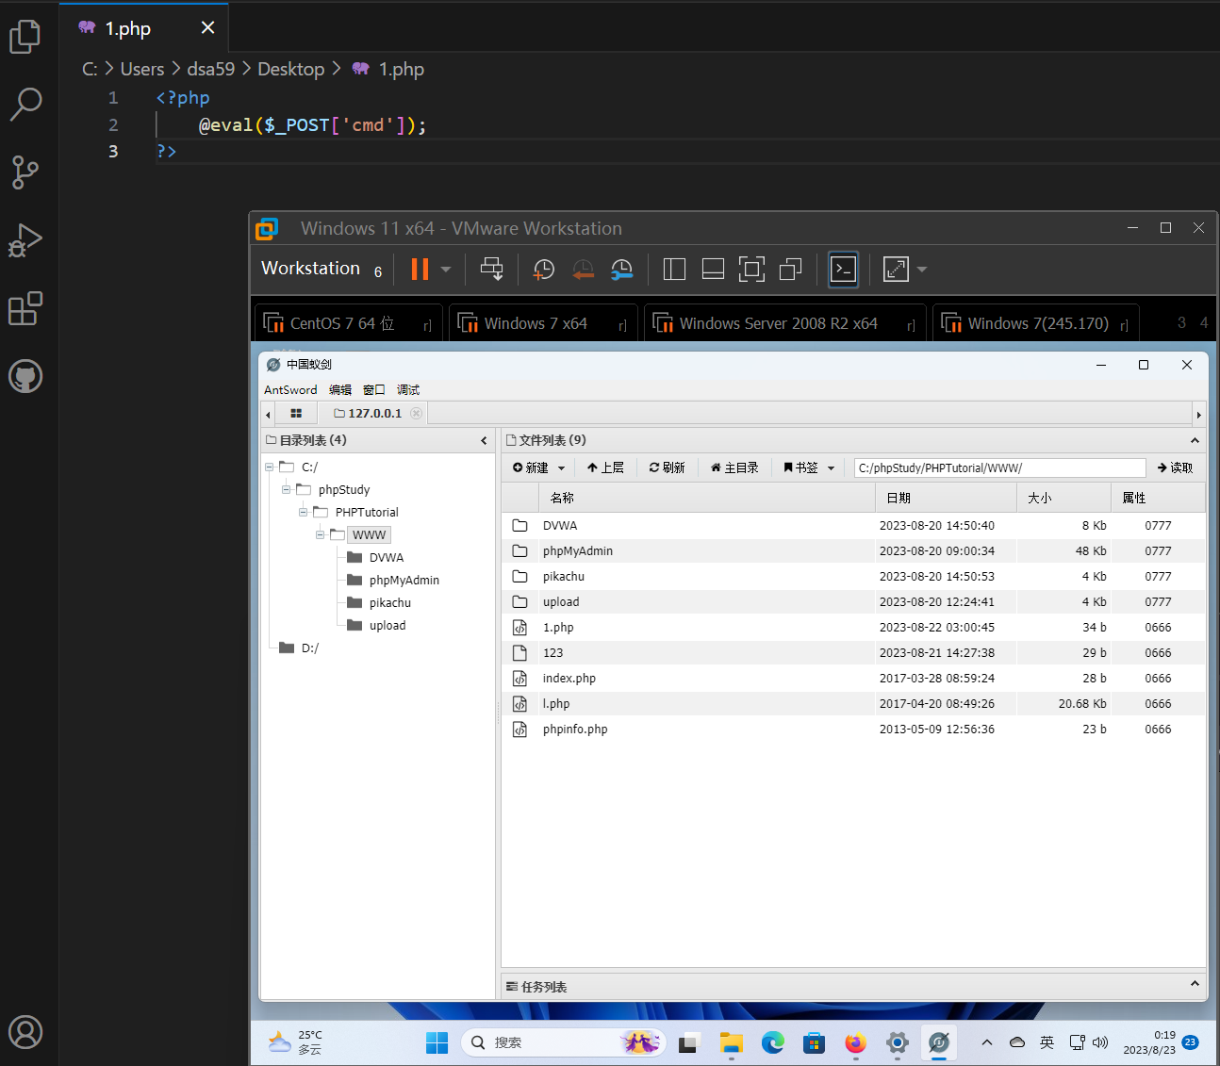Open the VS Code Search view
The height and width of the screenshot is (1066, 1220).
click(x=25, y=104)
